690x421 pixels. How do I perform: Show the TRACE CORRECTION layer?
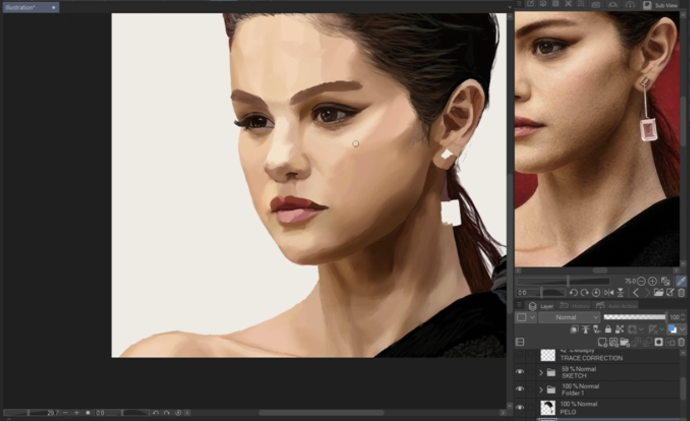tap(520, 355)
